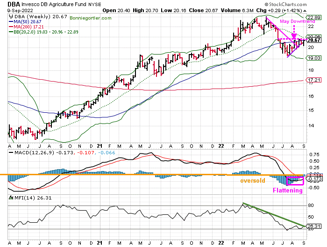
Task: Click the -0.50 MACD axis label
Action: (x=313, y=188)
